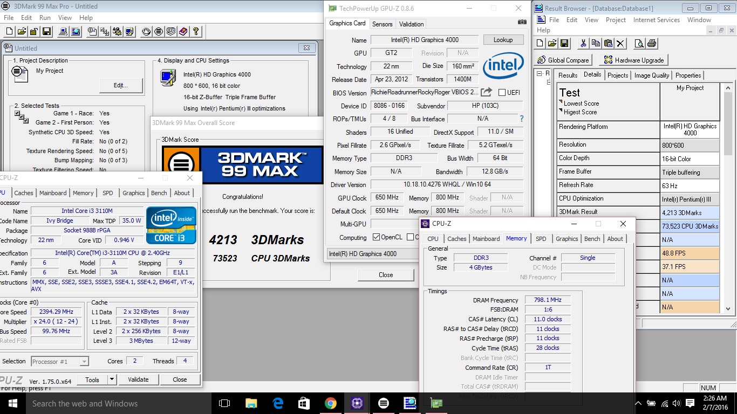Image resolution: width=737 pixels, height=414 pixels.
Task: Open Mainboard tab in left CPU-Z window
Action: tap(53, 193)
